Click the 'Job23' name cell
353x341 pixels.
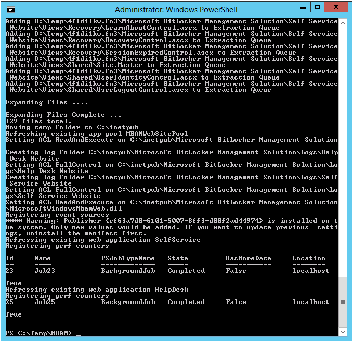[45, 271]
